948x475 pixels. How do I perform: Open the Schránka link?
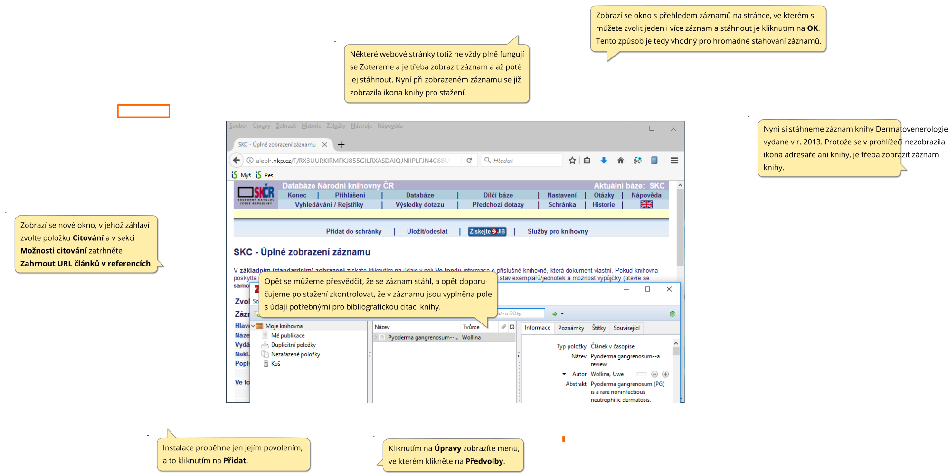click(562, 205)
